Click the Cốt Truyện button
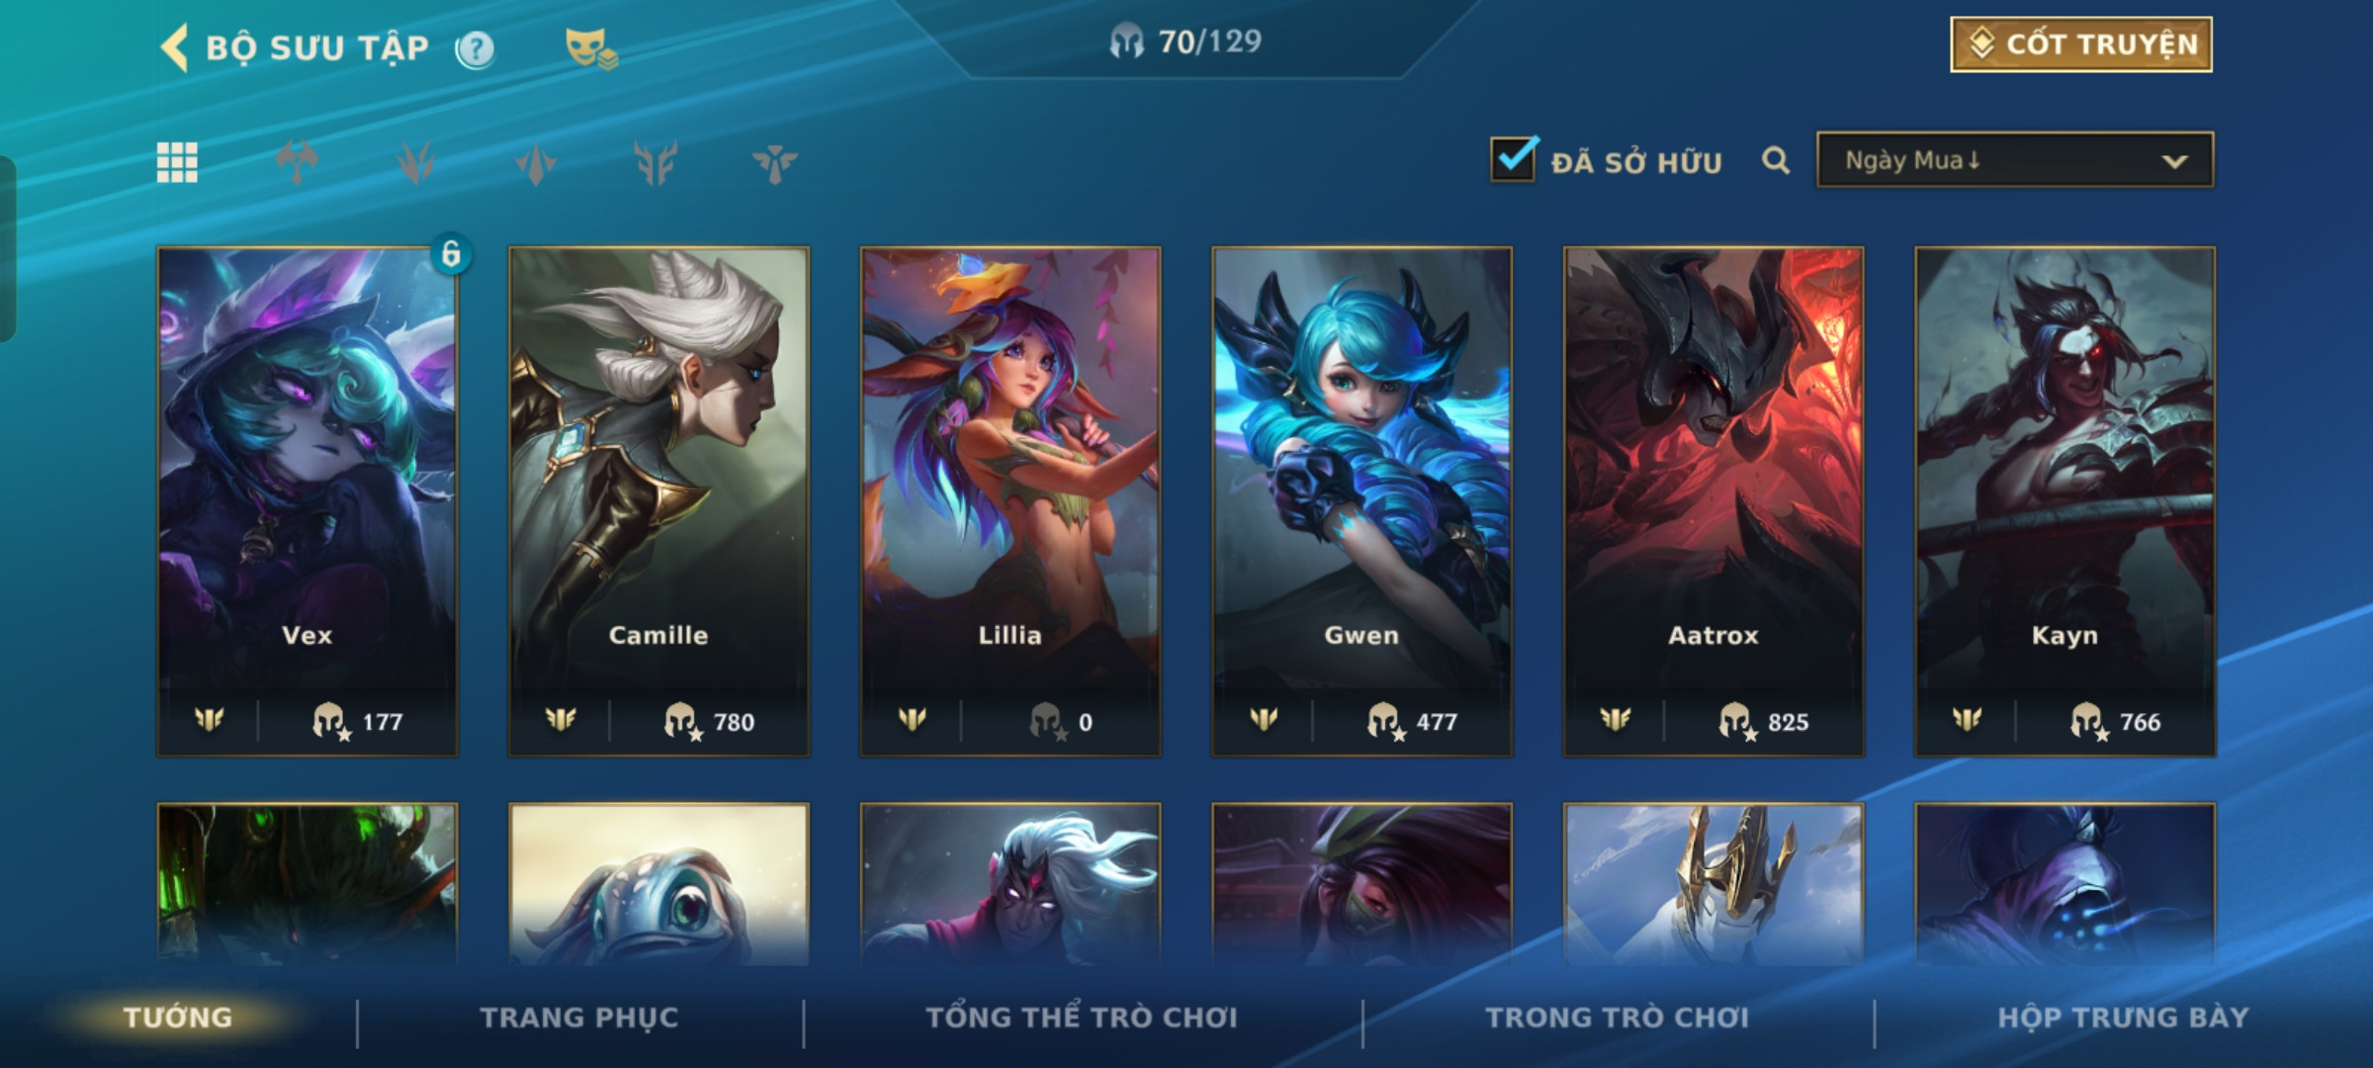 (2081, 44)
